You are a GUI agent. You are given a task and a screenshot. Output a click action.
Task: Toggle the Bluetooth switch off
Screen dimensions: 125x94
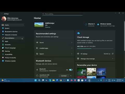[x=71, y=70]
